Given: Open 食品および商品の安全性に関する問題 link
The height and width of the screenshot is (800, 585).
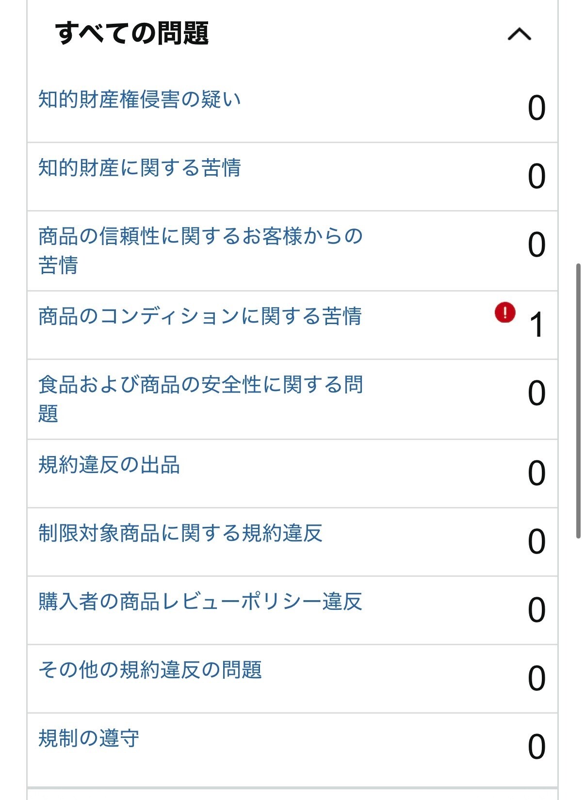Looking at the screenshot, I should [x=200, y=399].
